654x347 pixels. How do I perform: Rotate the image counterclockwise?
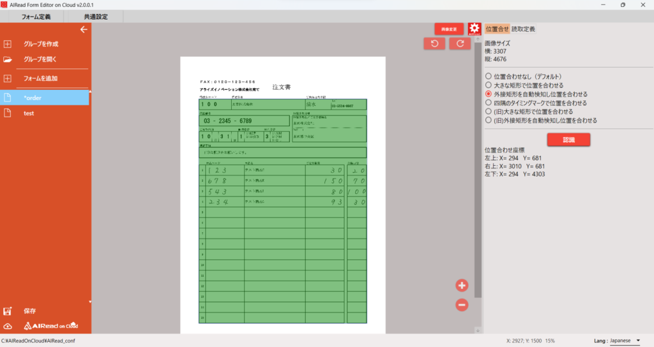pyautogui.click(x=434, y=43)
